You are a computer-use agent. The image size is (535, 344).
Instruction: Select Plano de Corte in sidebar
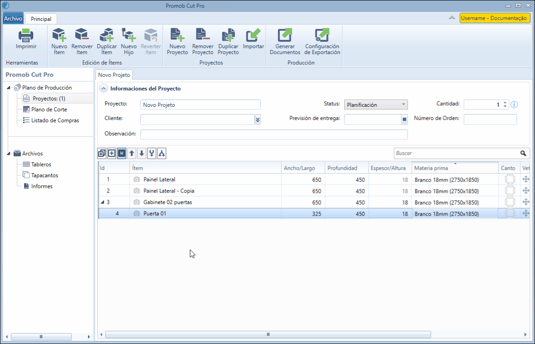point(49,110)
